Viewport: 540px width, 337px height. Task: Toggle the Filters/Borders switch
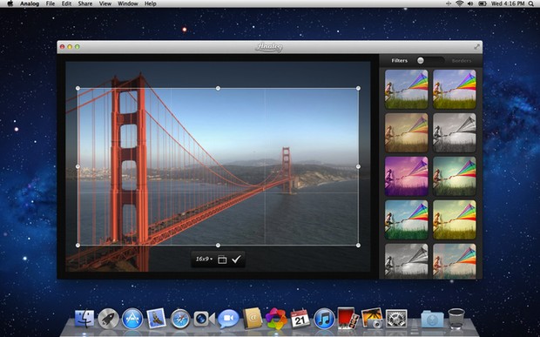click(x=429, y=61)
